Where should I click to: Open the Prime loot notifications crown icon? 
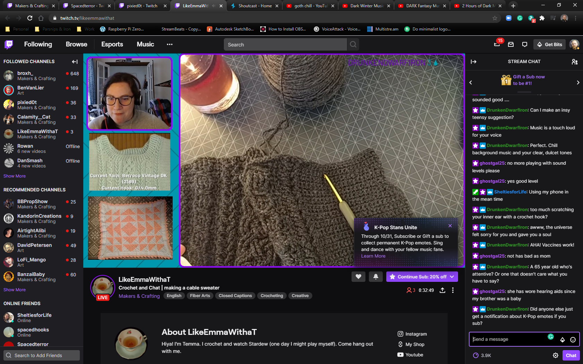(x=497, y=44)
